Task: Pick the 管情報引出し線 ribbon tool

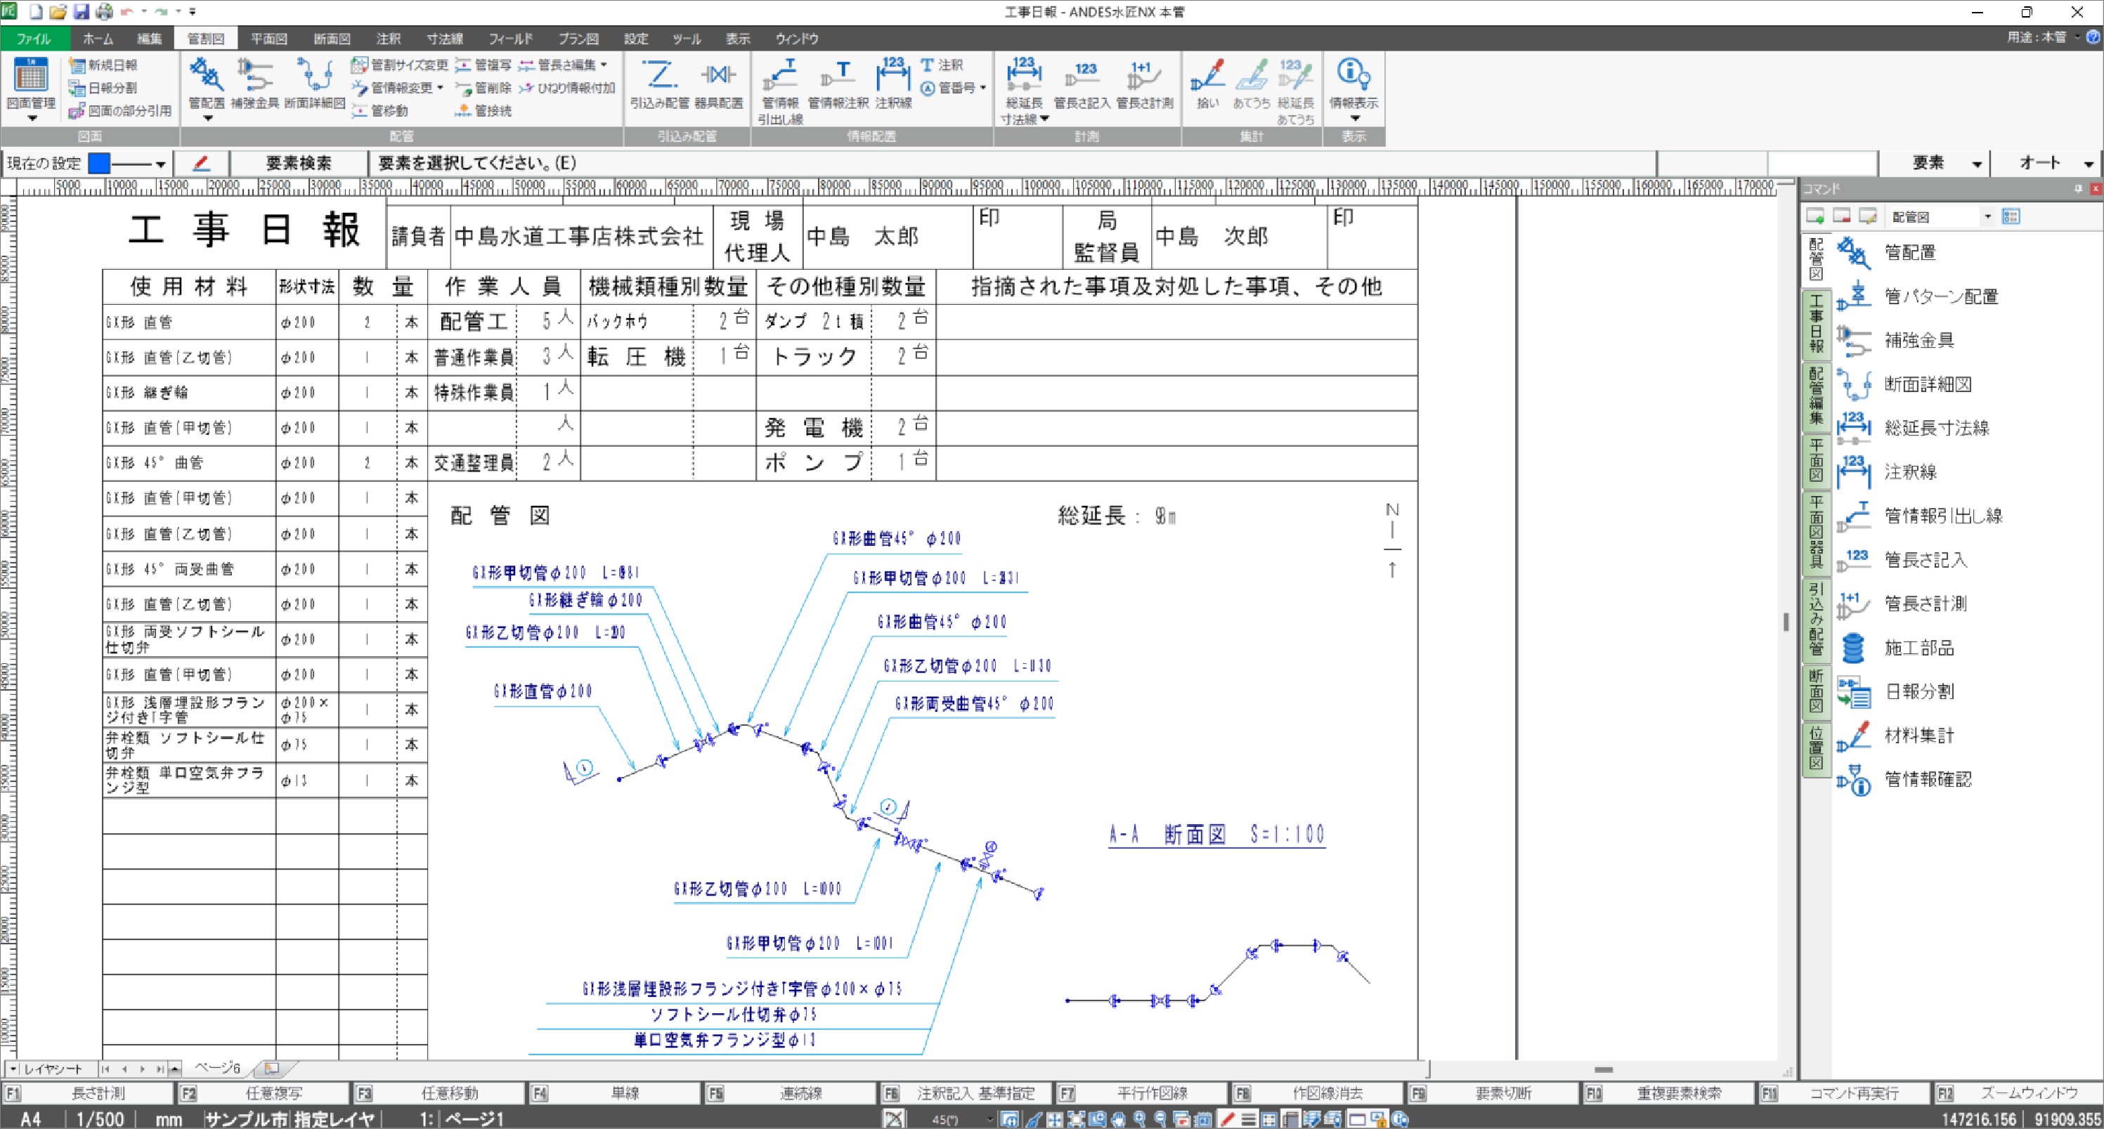Action: [780, 90]
